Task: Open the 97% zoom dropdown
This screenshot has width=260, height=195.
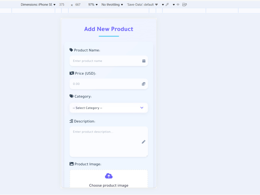Action: pyautogui.click(x=93, y=5)
